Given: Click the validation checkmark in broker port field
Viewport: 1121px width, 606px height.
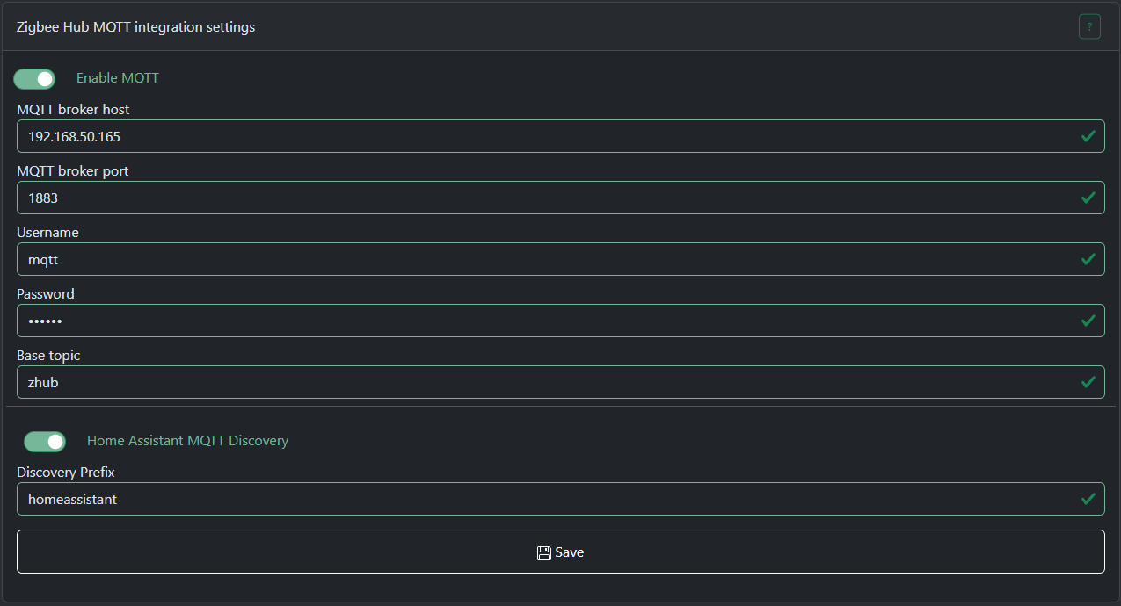Looking at the screenshot, I should click(1088, 198).
